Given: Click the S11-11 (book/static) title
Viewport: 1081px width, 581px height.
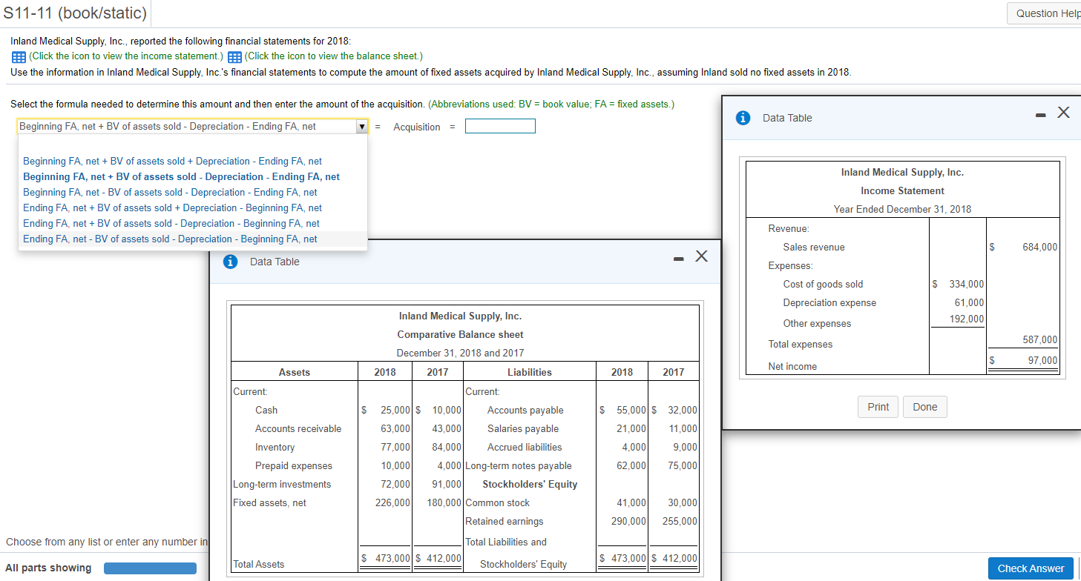Looking at the screenshot, I should pos(76,13).
